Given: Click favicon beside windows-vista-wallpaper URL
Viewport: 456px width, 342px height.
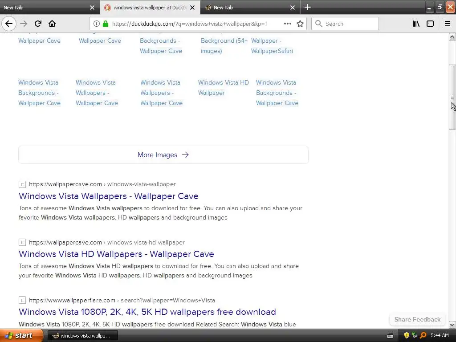Looking at the screenshot, I should coord(22,184).
